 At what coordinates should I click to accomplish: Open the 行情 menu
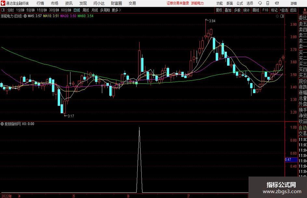(40, 3)
